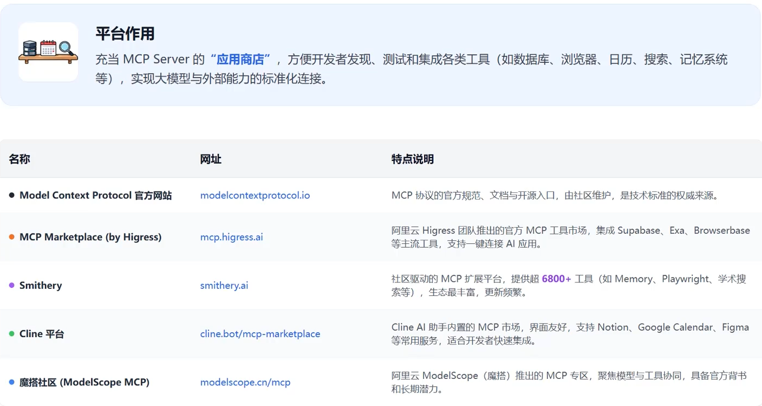Click the blue dot beside 魔搭社区
The width and height of the screenshot is (762, 406).
pos(12,382)
